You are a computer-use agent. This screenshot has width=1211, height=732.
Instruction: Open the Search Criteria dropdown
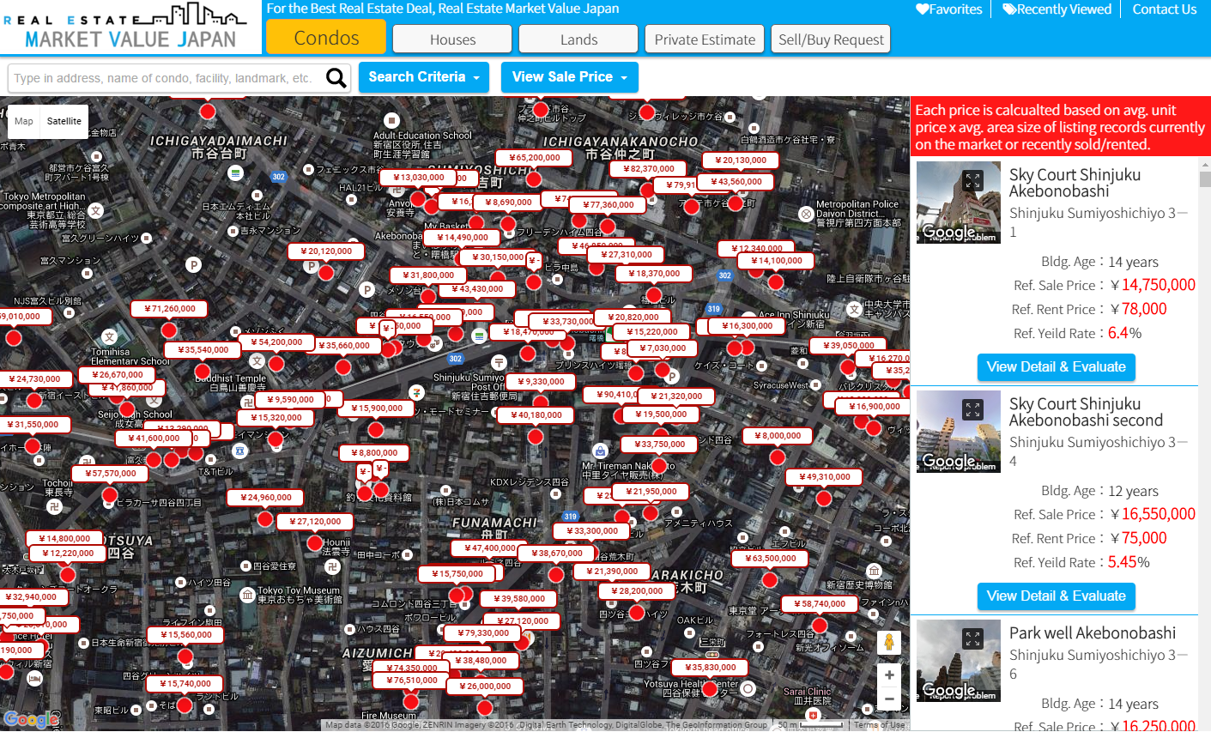click(424, 77)
